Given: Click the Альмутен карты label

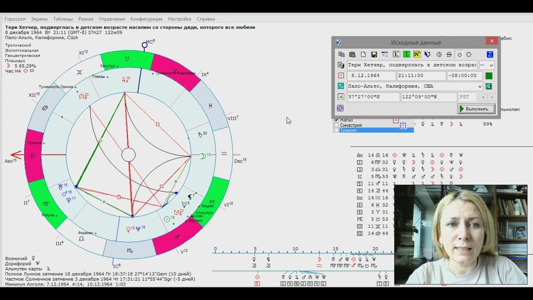Looking at the screenshot, I should (x=25, y=269).
